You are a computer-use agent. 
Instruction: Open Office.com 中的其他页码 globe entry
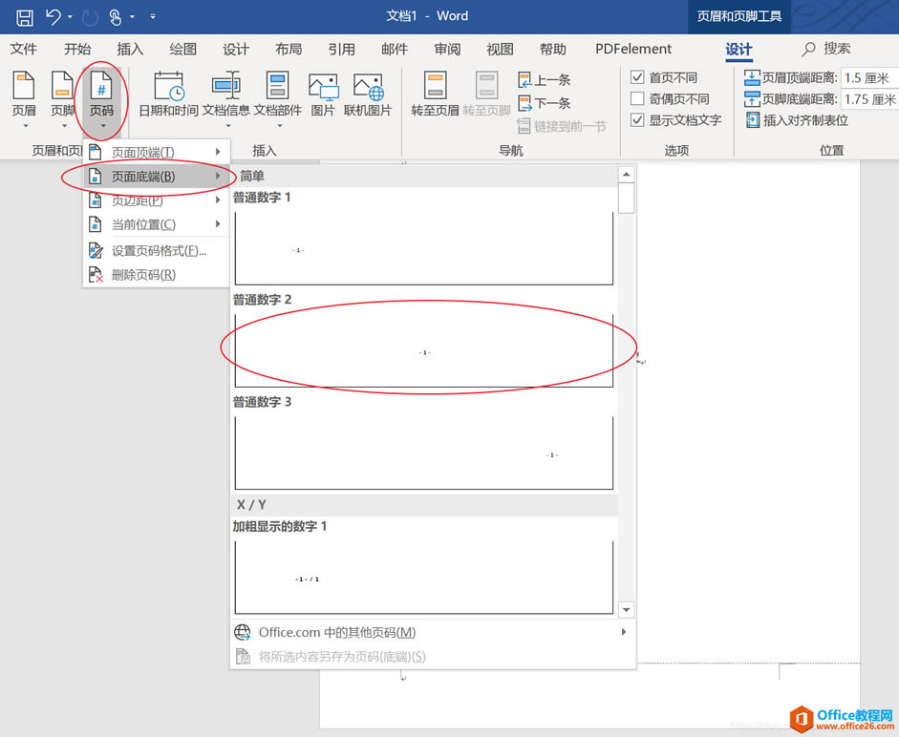coord(433,632)
